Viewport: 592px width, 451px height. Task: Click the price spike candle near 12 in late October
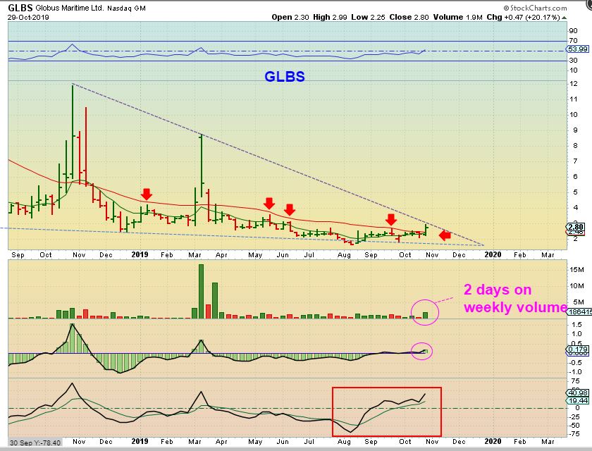(73, 130)
